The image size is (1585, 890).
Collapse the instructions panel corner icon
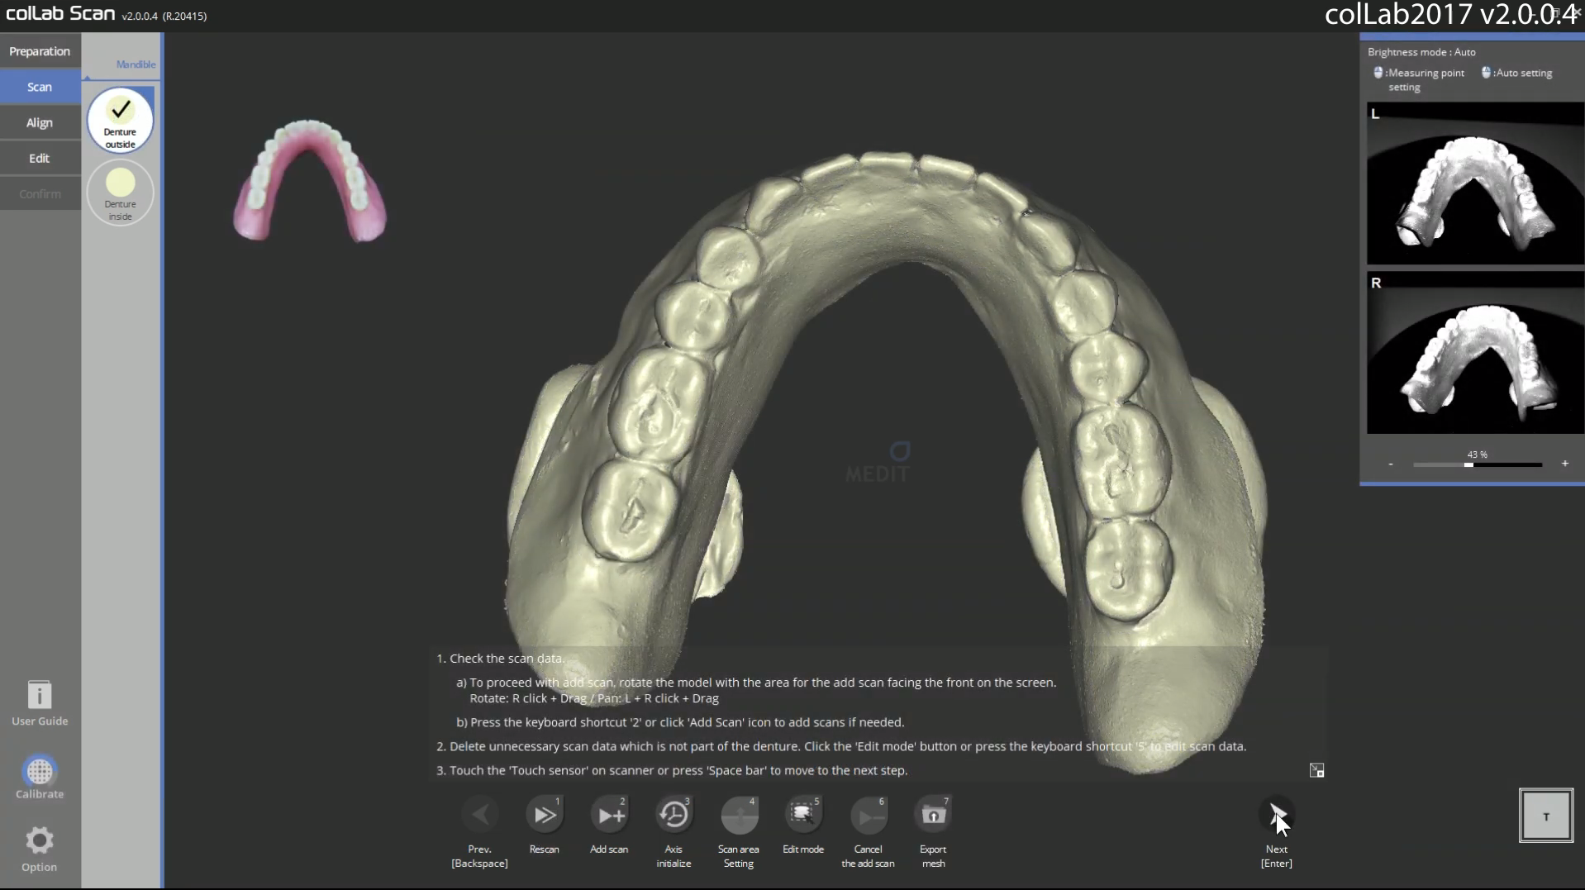[1317, 770]
